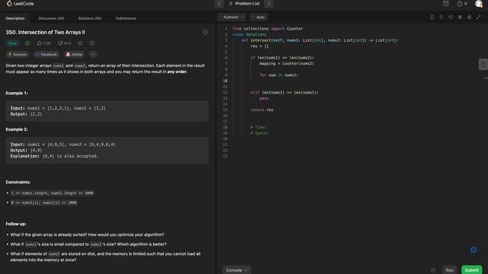Click the 'Example 1:' heading
This screenshot has width=488, height=274.
(17, 93)
